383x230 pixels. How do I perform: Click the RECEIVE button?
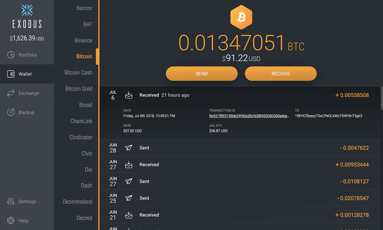click(281, 74)
